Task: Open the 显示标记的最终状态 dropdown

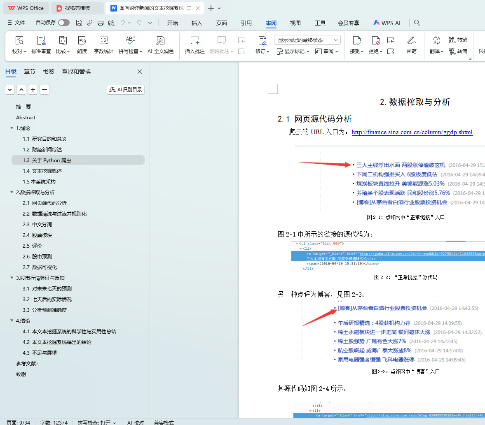Action: coord(307,40)
